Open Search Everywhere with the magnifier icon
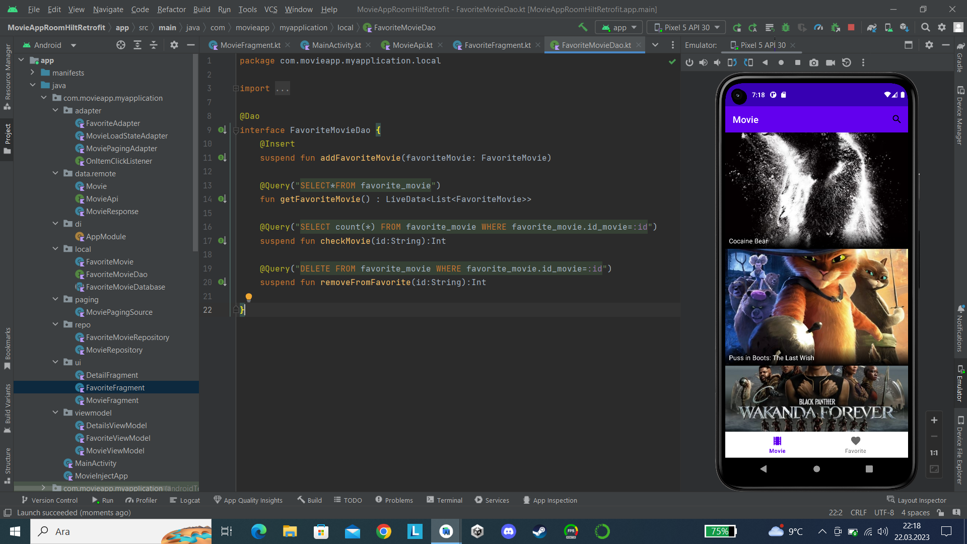The height and width of the screenshot is (544, 967). click(926, 27)
